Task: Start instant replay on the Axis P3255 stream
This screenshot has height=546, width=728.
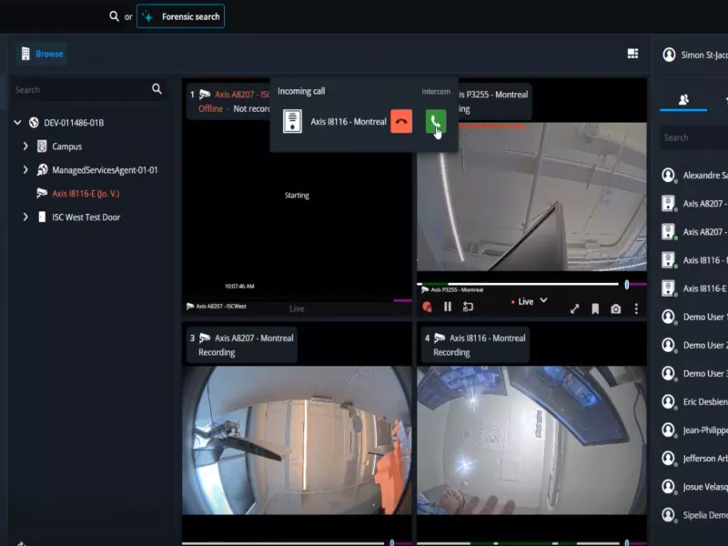Action: tap(469, 308)
